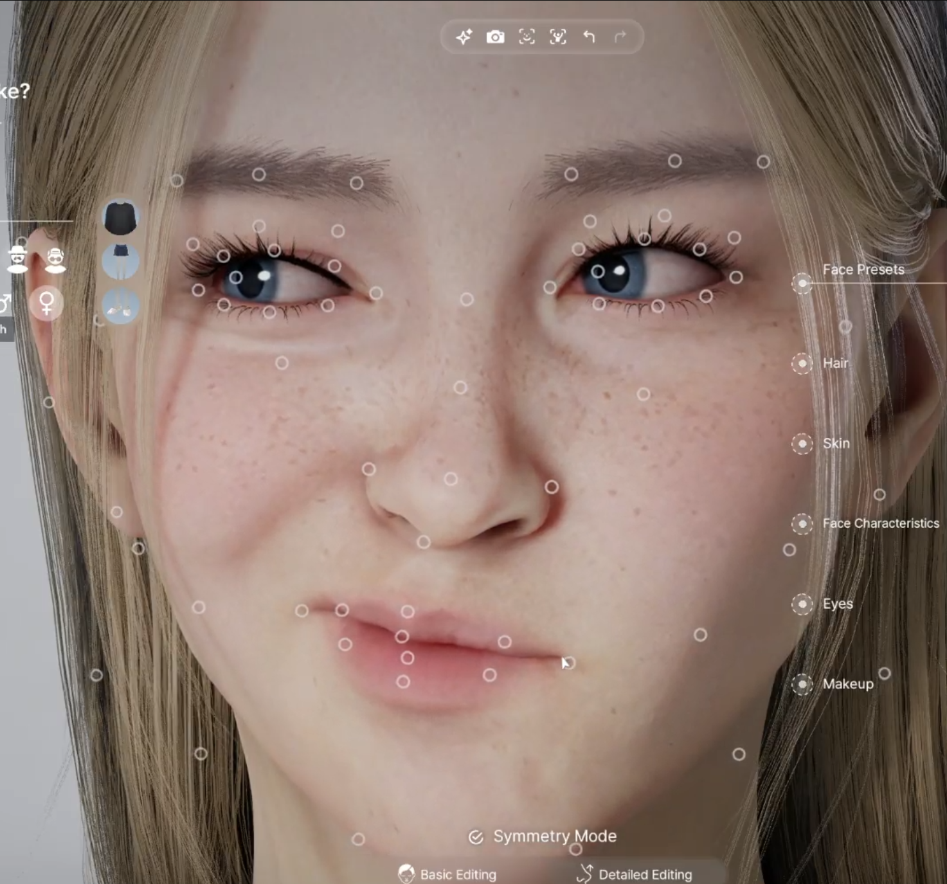Expand the Face Presets category

tap(802, 283)
